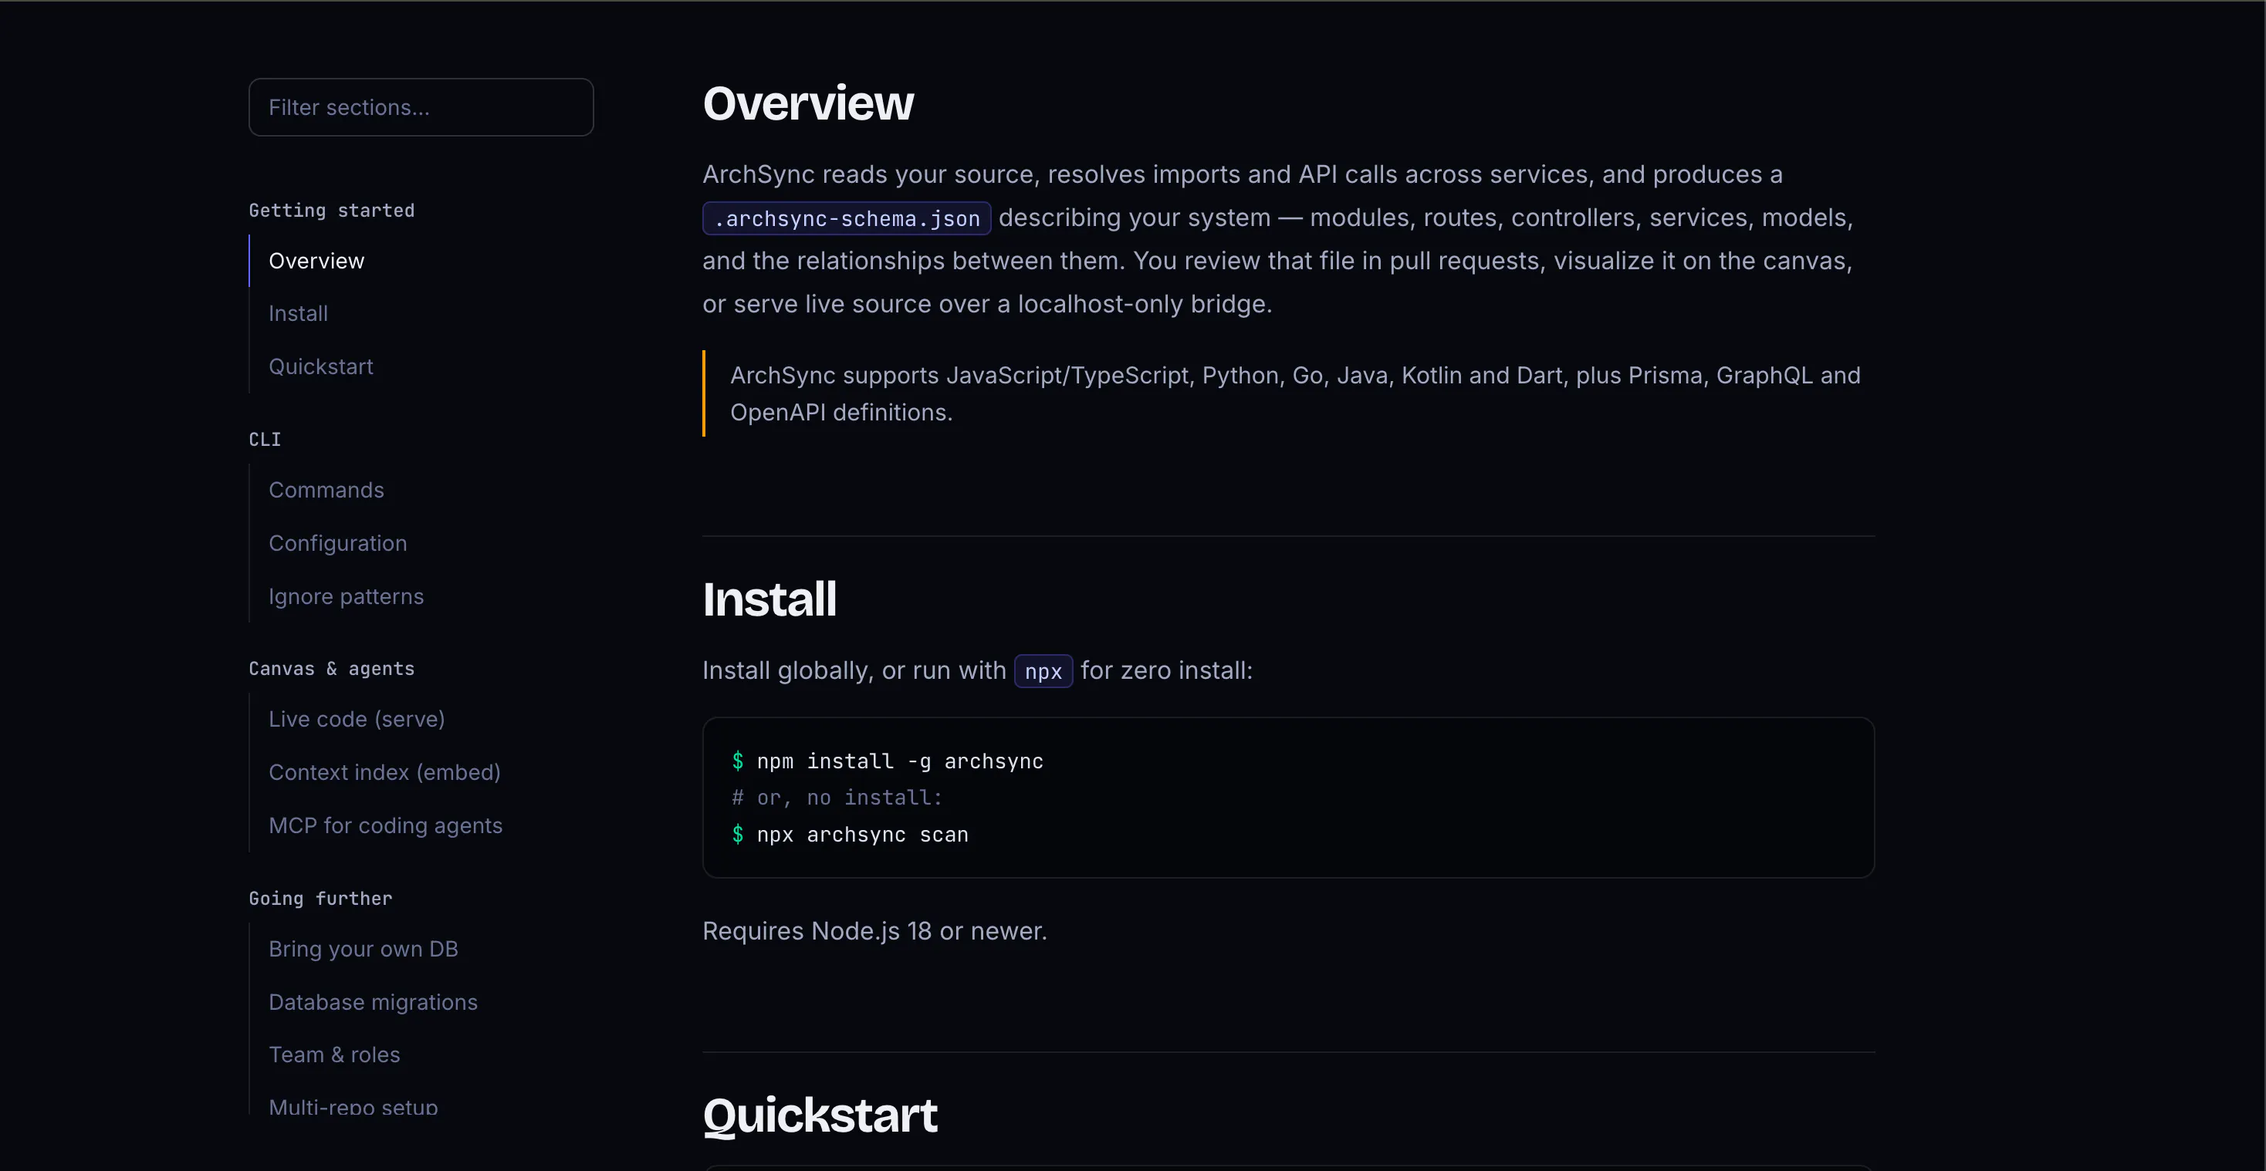
Task: Click the npx archsync scan command line
Action: point(850,835)
